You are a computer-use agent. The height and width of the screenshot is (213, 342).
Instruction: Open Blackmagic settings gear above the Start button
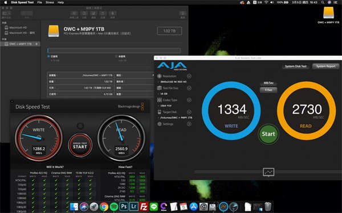tap(80, 126)
